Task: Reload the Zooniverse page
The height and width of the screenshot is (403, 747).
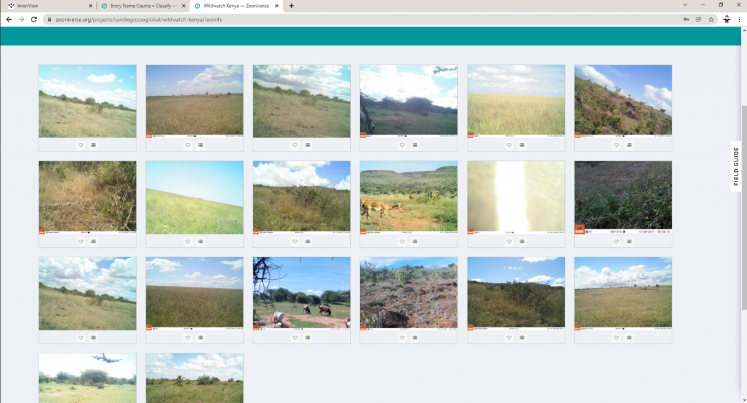Action: tap(34, 19)
